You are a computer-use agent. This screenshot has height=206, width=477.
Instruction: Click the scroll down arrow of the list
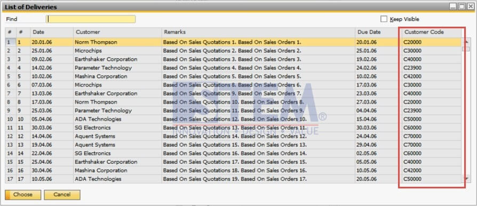click(466, 178)
